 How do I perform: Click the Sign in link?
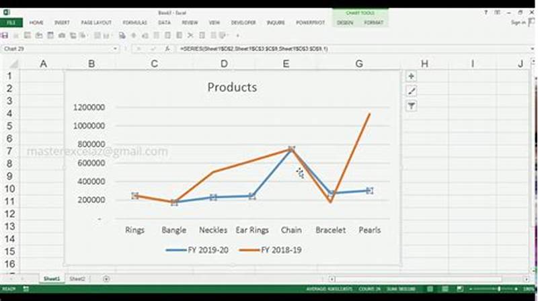(518, 23)
